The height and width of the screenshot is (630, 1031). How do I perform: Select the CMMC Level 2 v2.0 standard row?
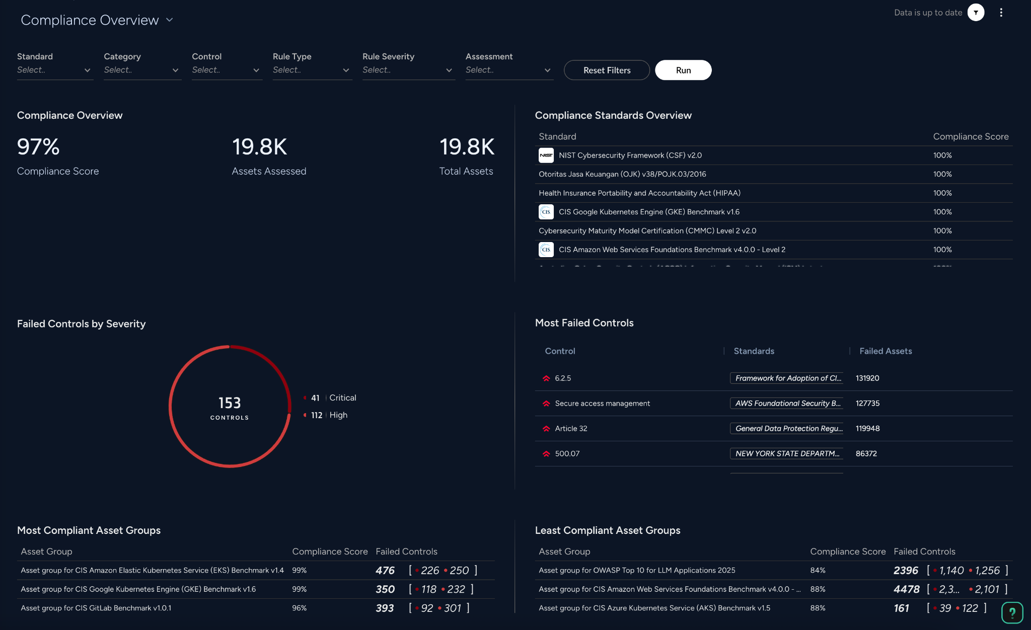coord(774,231)
